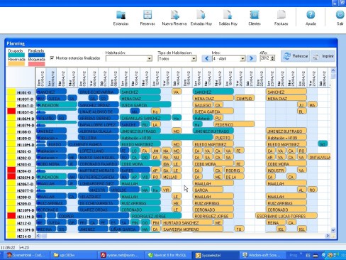
Task: Click the Bloqueada legend color swatch
Action: [x=36, y=63]
